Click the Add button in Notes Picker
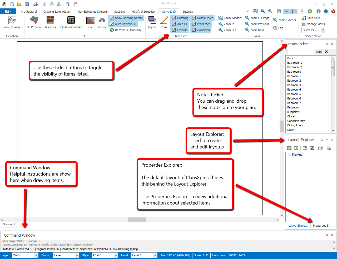Screen dimensions: 337x259 (x=319, y=52)
